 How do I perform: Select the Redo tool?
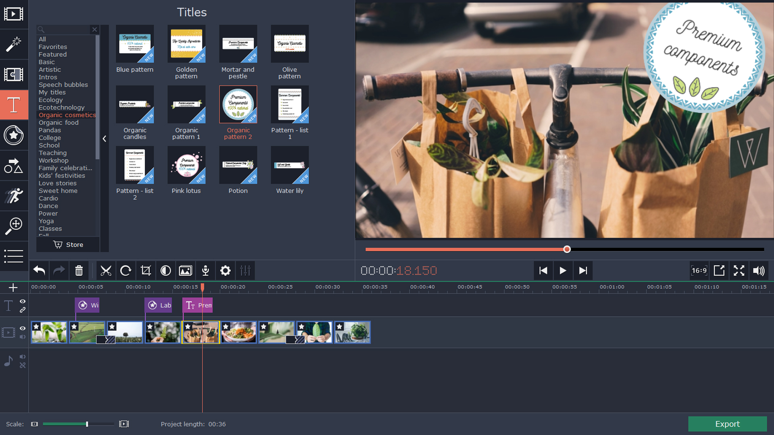pos(58,271)
